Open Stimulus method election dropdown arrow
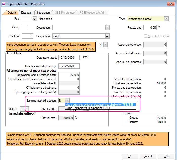The width and height of the screenshot is (177, 160). click(x=67, y=100)
